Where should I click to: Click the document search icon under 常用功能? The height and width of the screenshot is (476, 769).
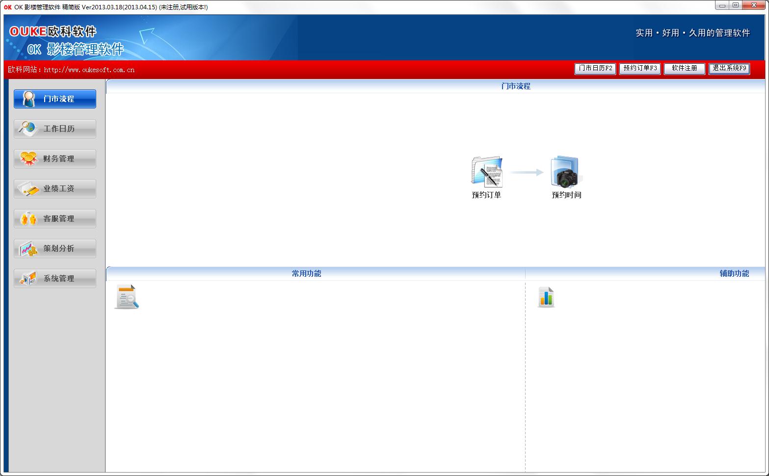pos(127,297)
